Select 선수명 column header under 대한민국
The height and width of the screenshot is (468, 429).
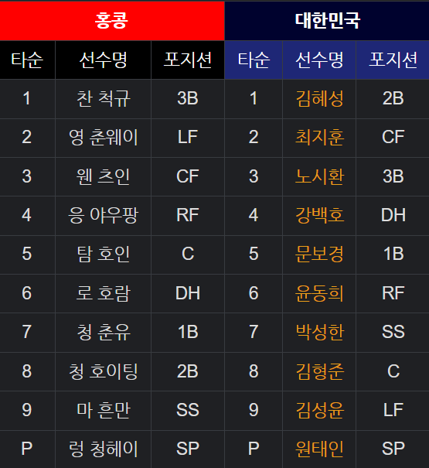(x=319, y=60)
